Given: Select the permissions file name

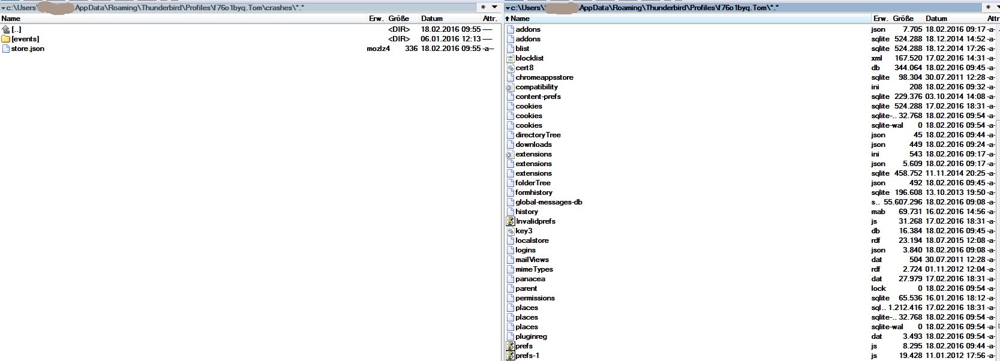Looking at the screenshot, I should (535, 298).
